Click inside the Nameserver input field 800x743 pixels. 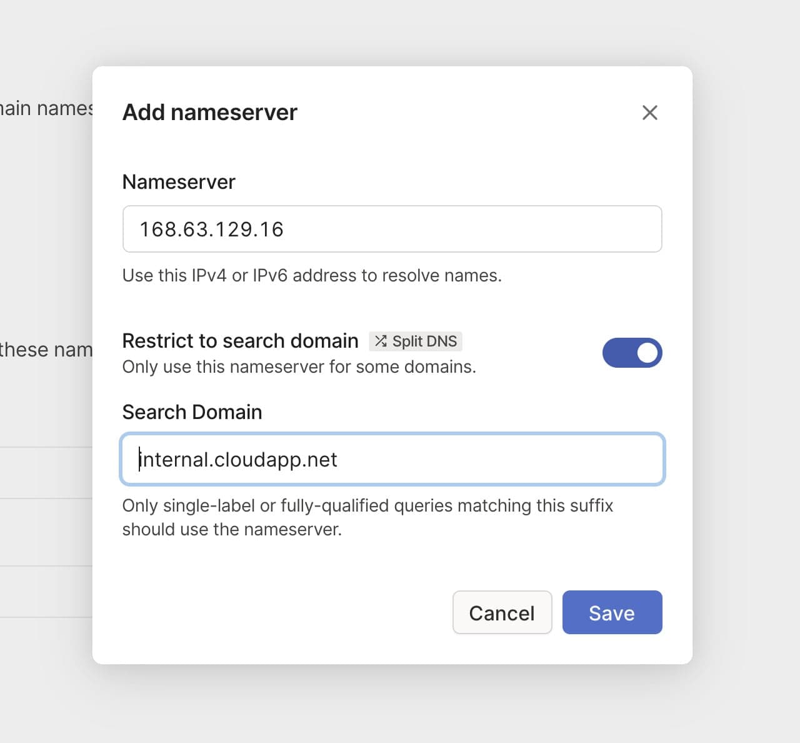pyautogui.click(x=392, y=229)
